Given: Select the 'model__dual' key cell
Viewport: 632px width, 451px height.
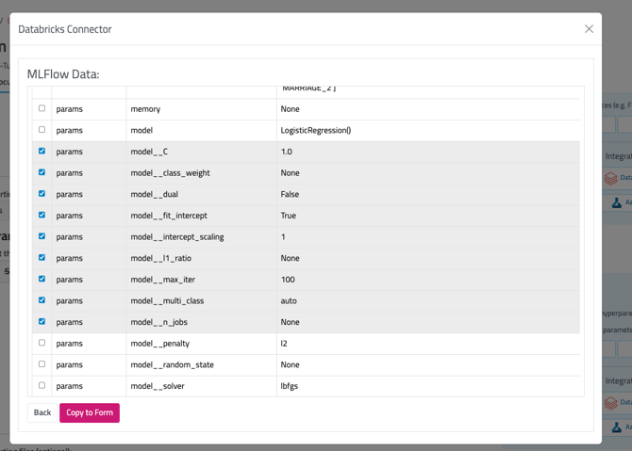Looking at the screenshot, I should (202, 194).
